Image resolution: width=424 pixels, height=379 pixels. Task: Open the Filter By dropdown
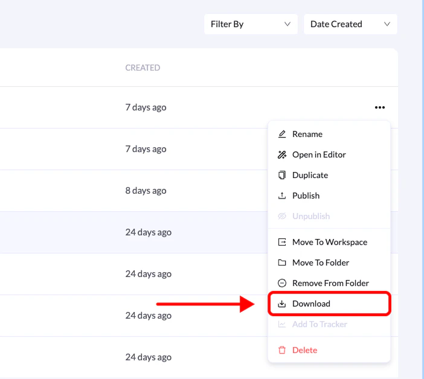click(251, 24)
